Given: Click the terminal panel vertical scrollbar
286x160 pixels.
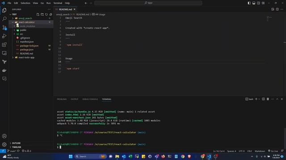Looking at the screenshot, I should [x=285, y=139].
